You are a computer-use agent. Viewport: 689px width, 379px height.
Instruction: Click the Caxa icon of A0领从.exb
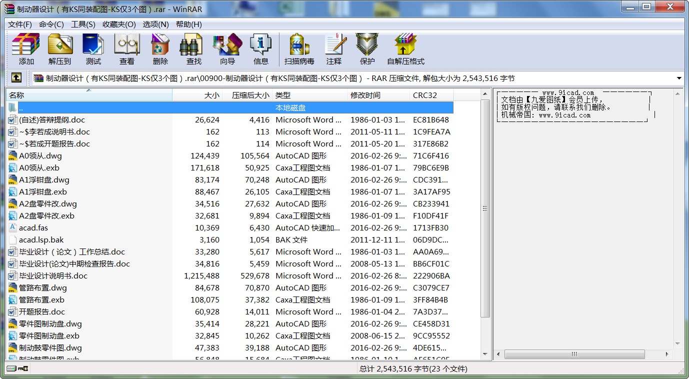point(12,168)
